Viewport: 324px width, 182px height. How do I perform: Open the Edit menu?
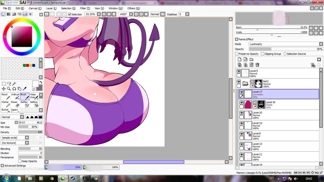(x=20, y=8)
